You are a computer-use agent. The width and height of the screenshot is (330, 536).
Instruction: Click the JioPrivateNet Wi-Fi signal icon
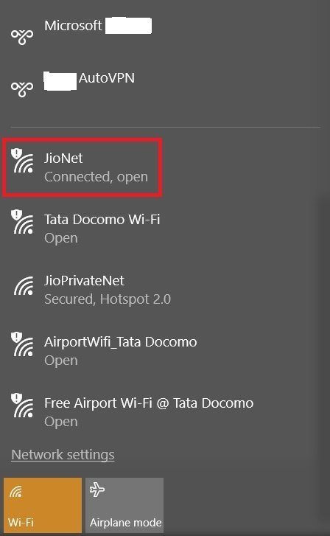coord(24,286)
